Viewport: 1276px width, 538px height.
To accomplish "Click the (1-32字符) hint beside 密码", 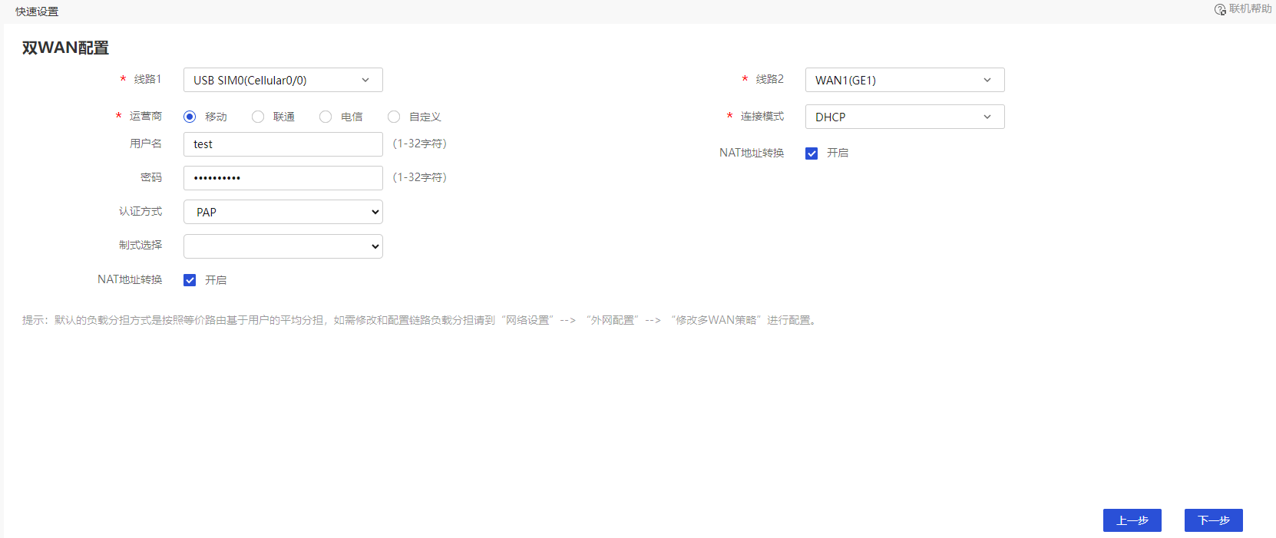I will pyautogui.click(x=419, y=177).
